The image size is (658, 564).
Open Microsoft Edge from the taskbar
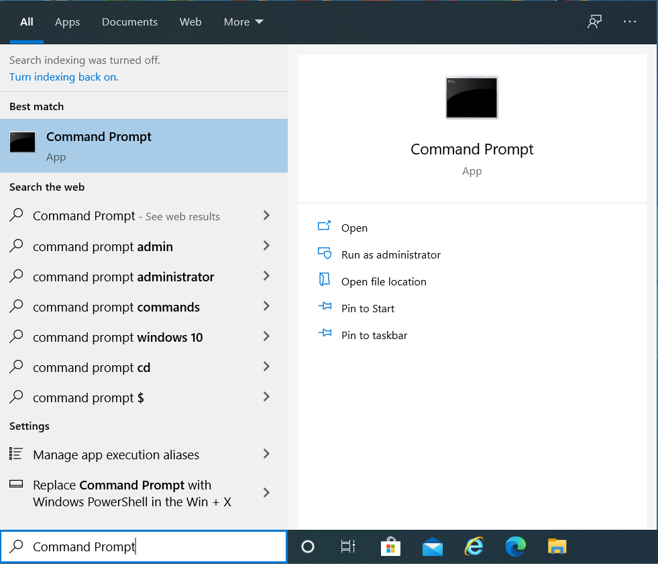tap(516, 547)
